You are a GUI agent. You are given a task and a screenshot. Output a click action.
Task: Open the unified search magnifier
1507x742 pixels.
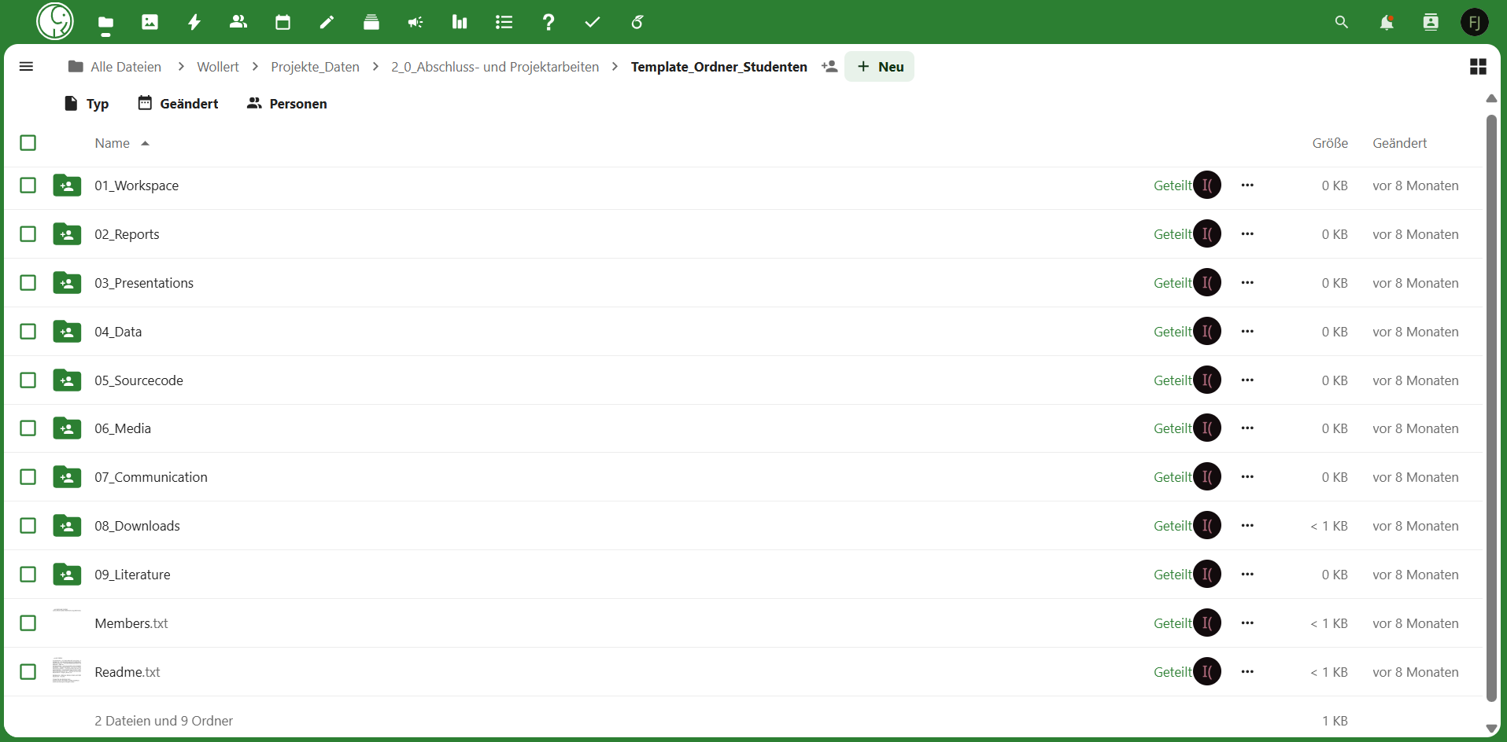tap(1343, 22)
